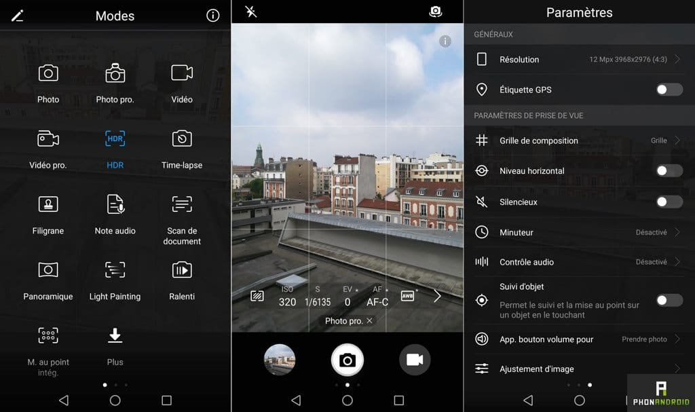Viewport: 695px width, 412px height.
Task: Choose Panoramique mode
Action: click(48, 269)
